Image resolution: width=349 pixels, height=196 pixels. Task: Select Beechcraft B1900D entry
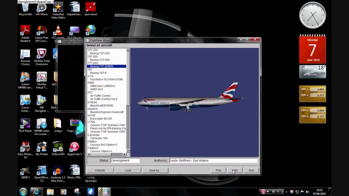tap(102, 106)
